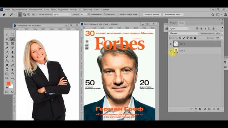228x128 pixels.
Task: Select the Path Selection arrow tool
Action: pos(12,70)
